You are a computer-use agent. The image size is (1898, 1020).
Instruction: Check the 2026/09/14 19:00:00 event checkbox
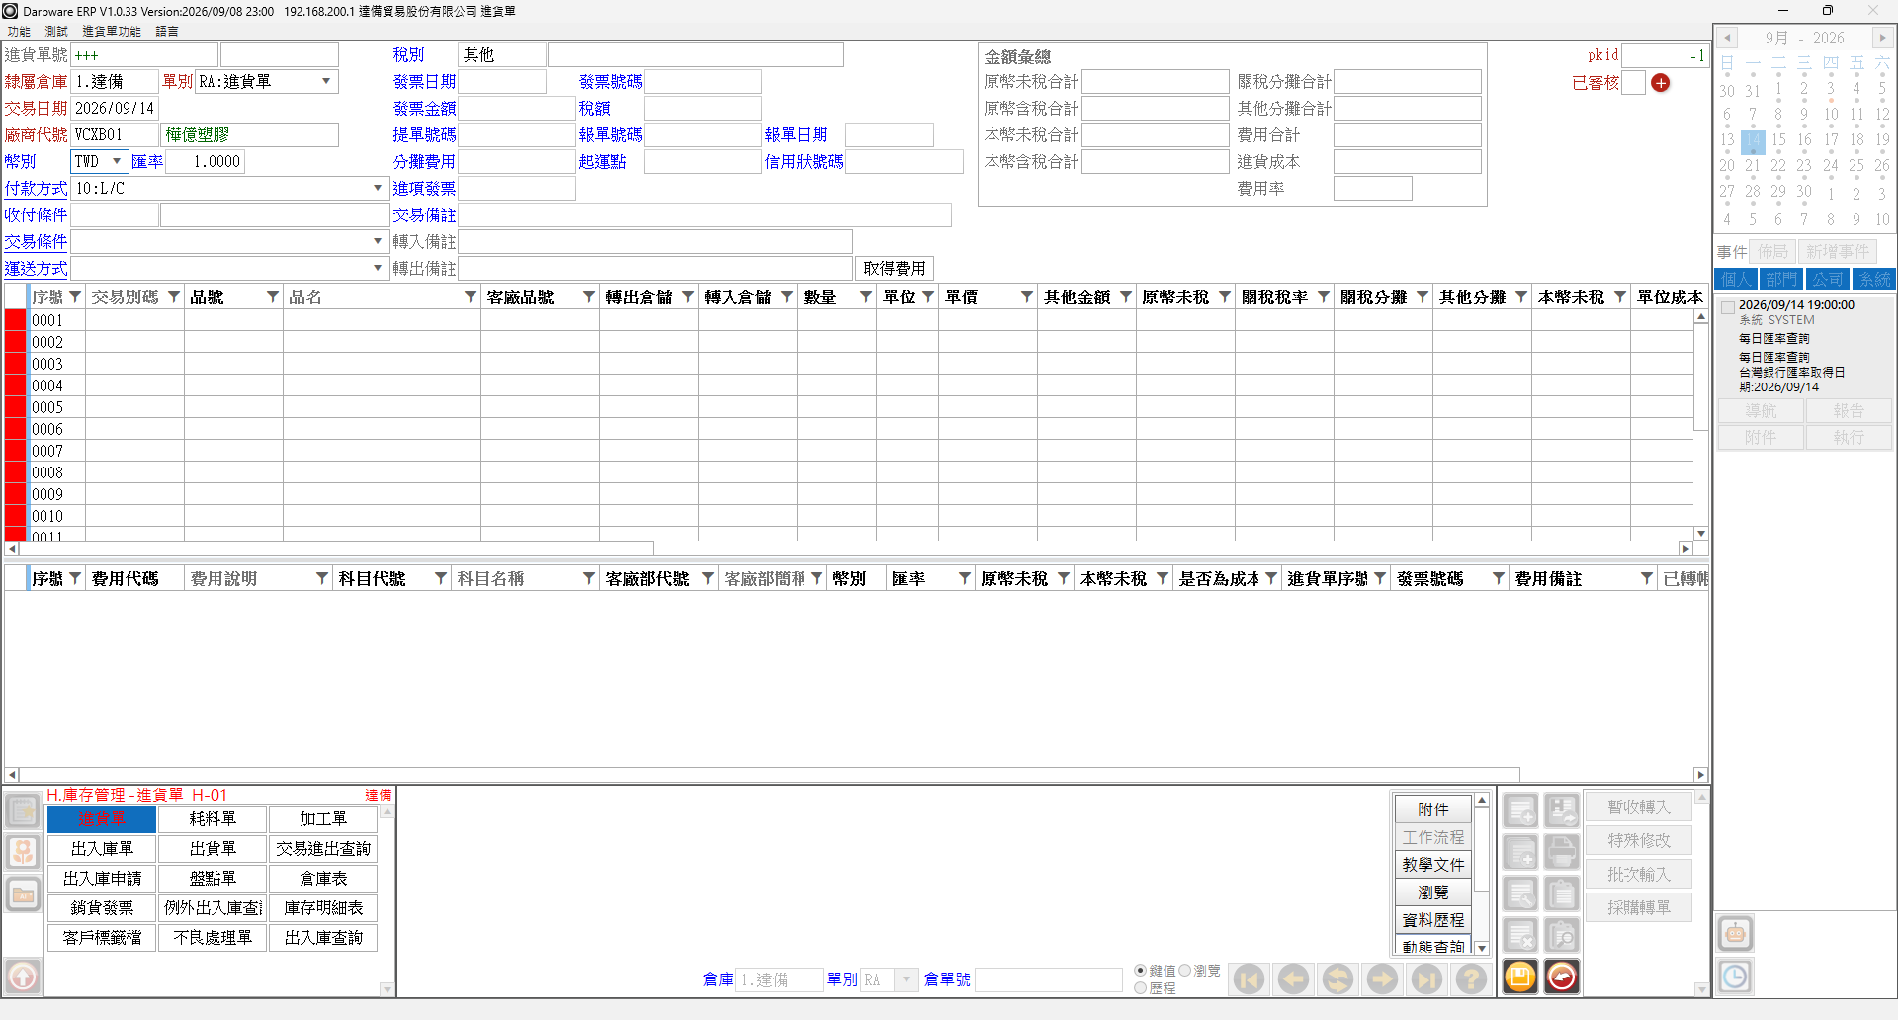[1728, 307]
